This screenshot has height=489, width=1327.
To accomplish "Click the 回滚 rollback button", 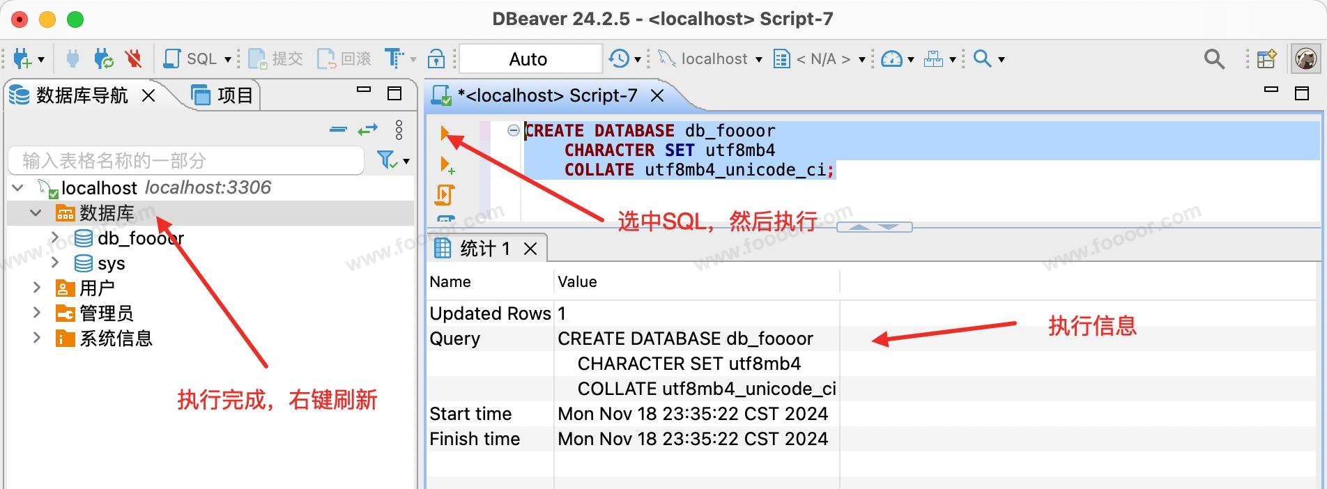I will pos(345,59).
